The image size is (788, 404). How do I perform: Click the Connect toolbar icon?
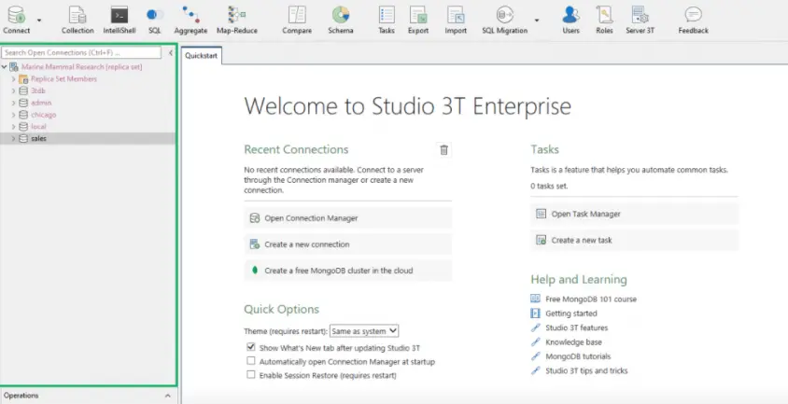(x=16, y=20)
